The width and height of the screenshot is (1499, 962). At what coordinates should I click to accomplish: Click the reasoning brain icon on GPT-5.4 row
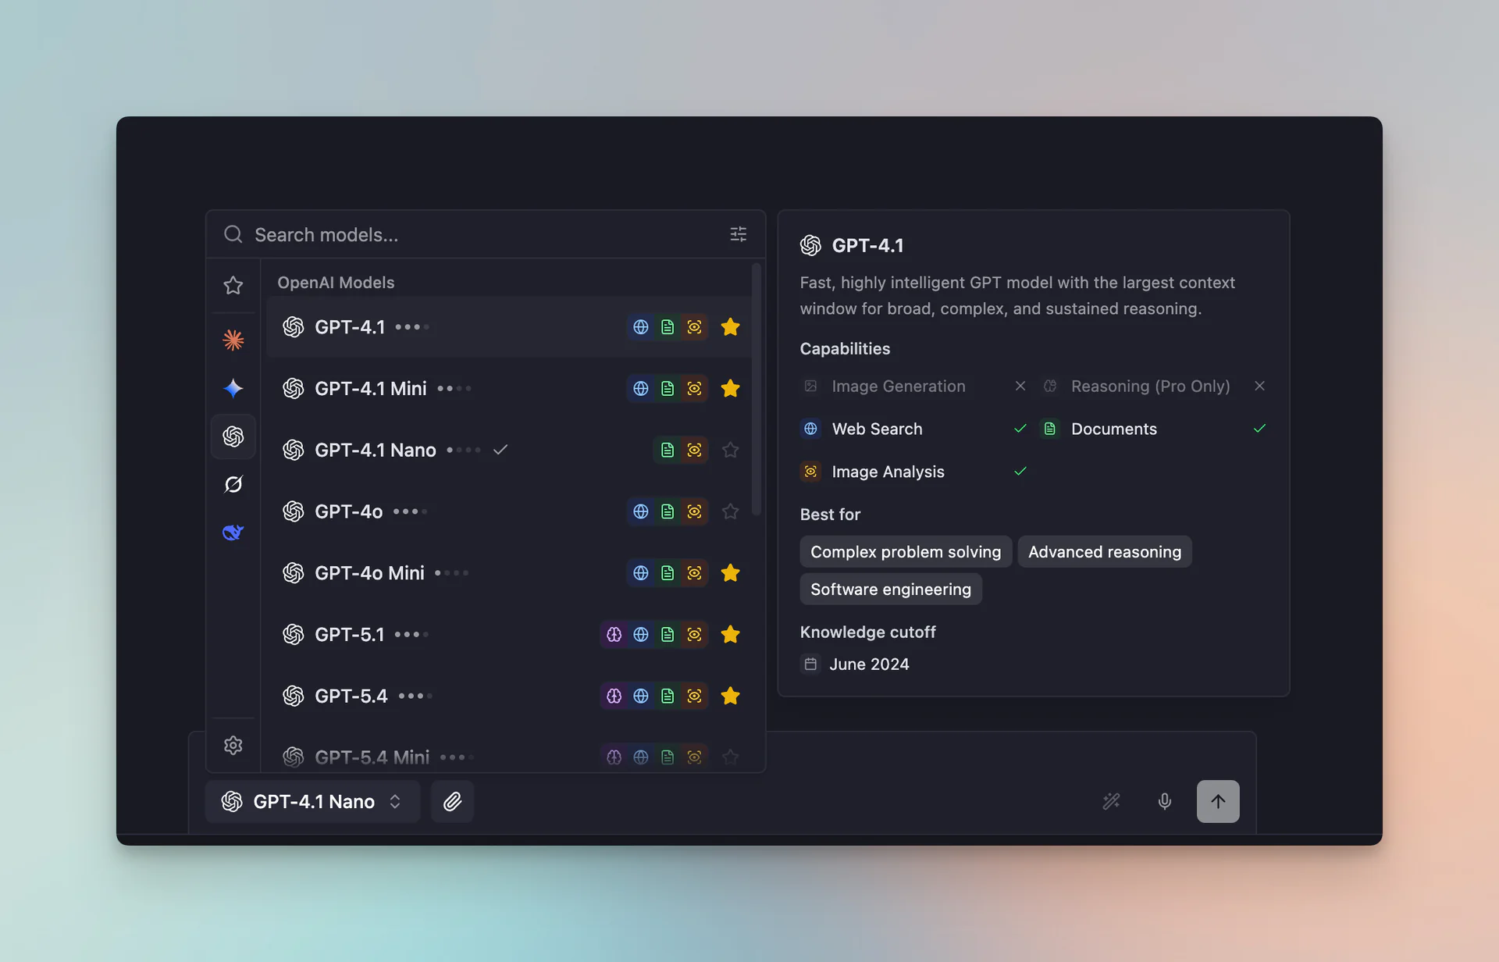[x=614, y=696]
